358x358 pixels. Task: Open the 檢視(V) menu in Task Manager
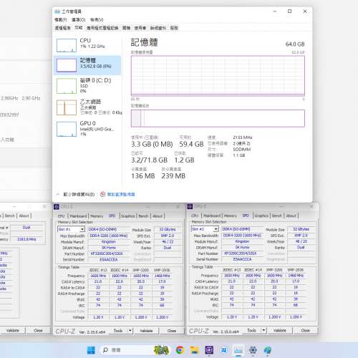[x=97, y=20]
